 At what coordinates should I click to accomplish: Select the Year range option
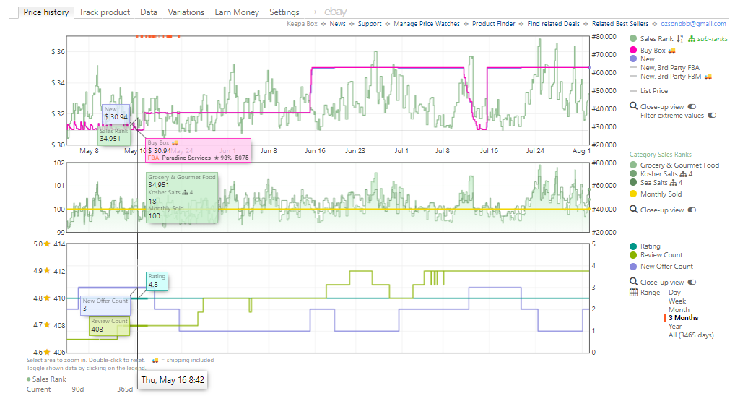[x=675, y=327]
